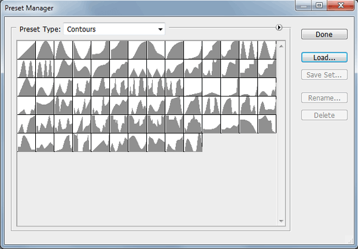Open the Preset Type dropdown showing Contours
358x249 pixels.
tap(115, 29)
